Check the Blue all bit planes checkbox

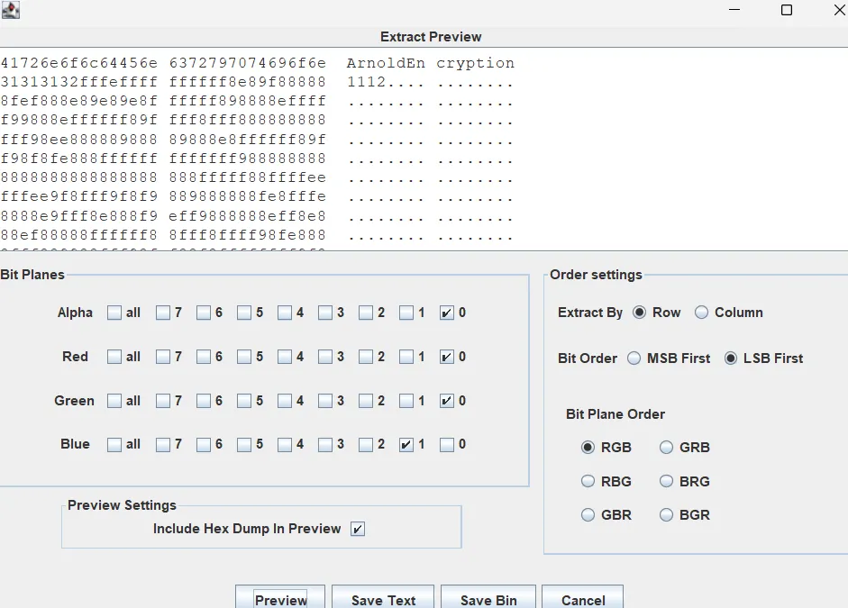pos(114,445)
